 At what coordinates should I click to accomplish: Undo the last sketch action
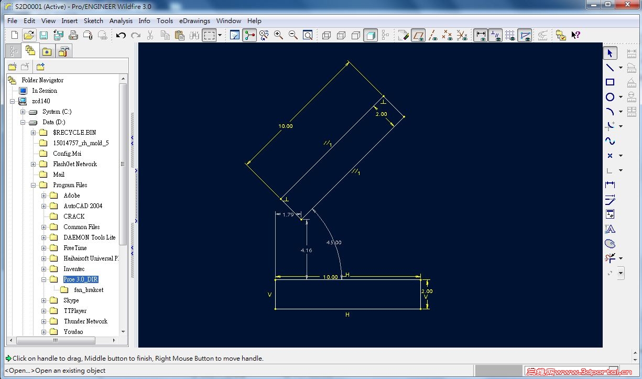point(121,35)
